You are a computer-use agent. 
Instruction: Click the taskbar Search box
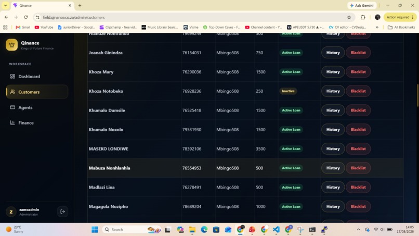(x=132, y=230)
